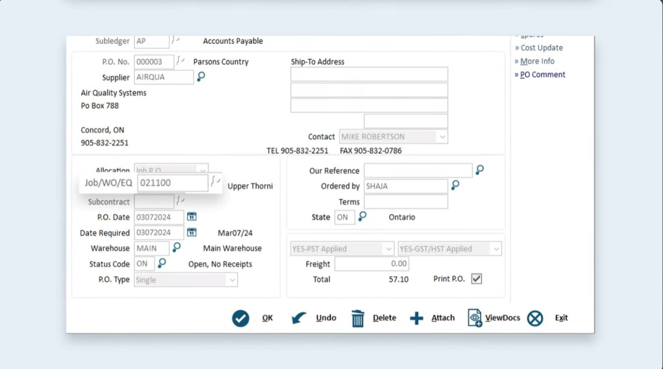
Task: Open the P.O. Date calendar picker
Action: coord(191,217)
